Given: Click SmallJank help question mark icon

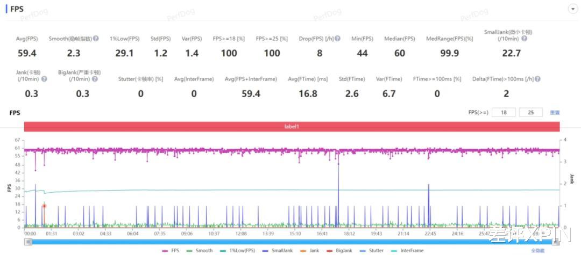Looking at the screenshot, I should click(x=525, y=39).
